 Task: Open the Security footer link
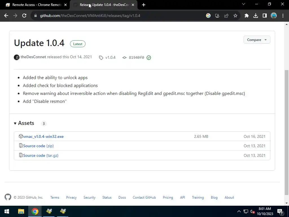pos(89,198)
